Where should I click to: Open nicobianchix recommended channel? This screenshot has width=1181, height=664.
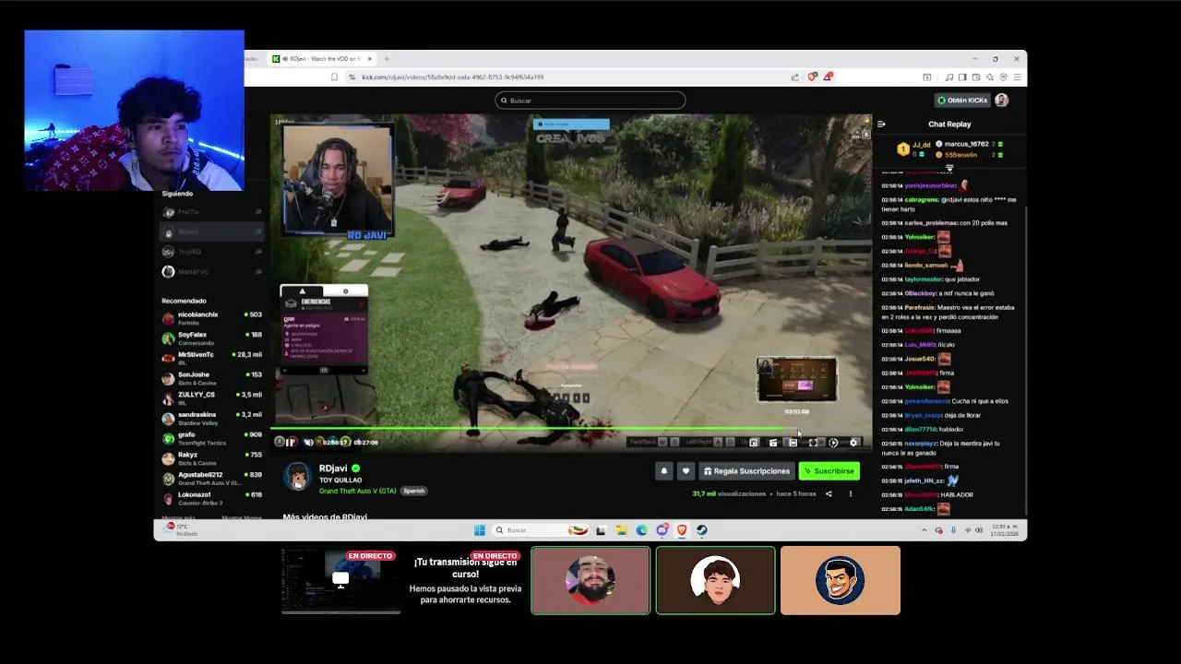pyautogui.click(x=211, y=318)
